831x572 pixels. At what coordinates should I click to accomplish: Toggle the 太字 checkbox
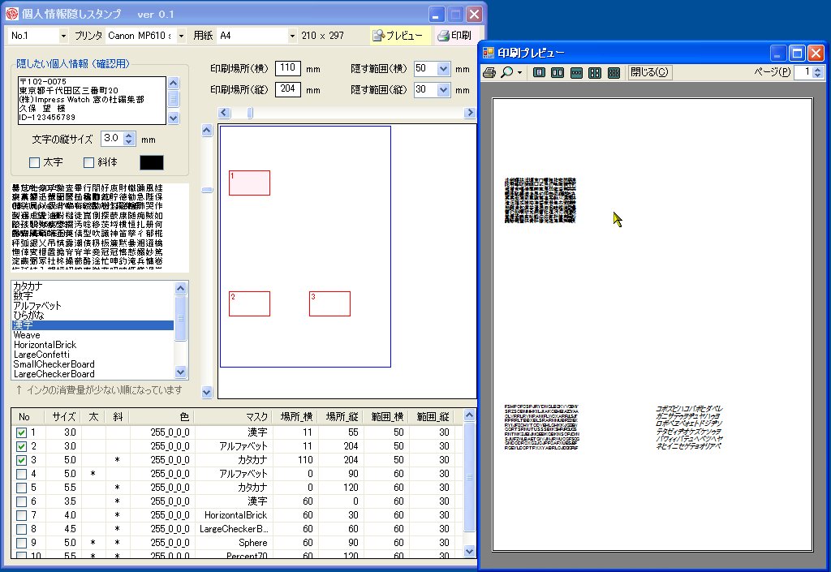click(x=34, y=162)
